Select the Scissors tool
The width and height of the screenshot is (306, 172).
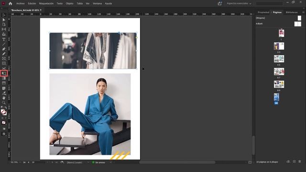(x=4, y=68)
